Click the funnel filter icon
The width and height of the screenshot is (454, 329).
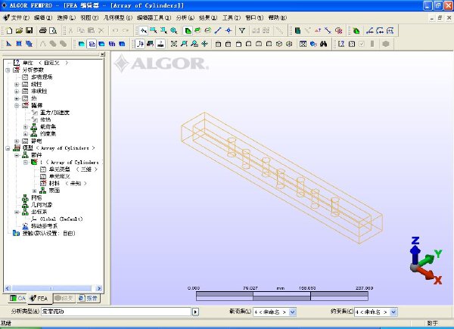tap(242, 30)
